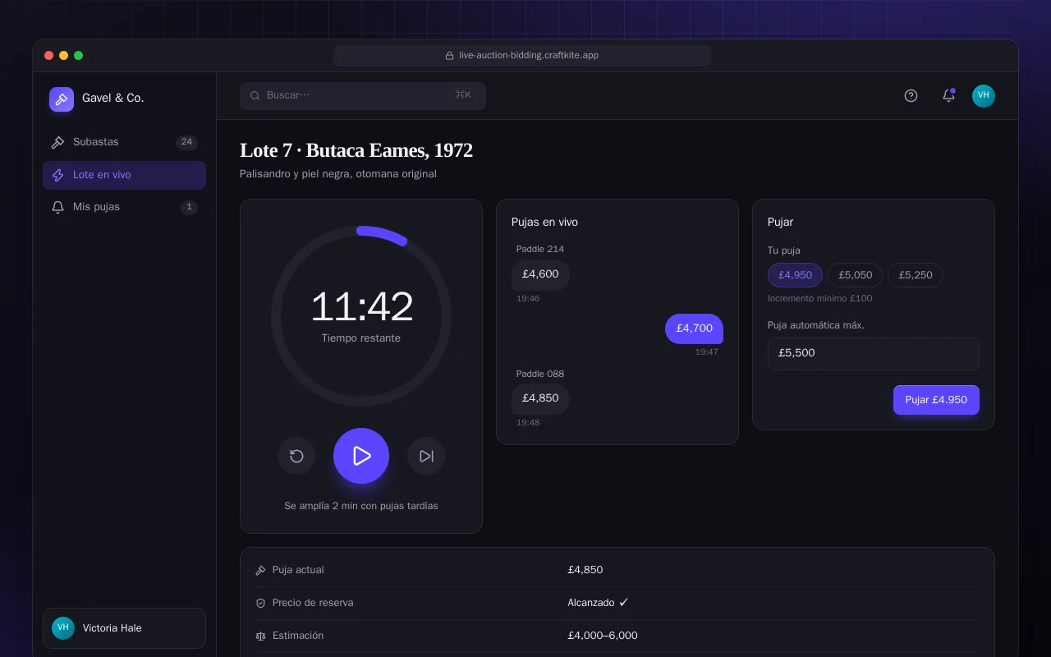Reset the countdown with restart icon
This screenshot has width=1051, height=657.
296,456
